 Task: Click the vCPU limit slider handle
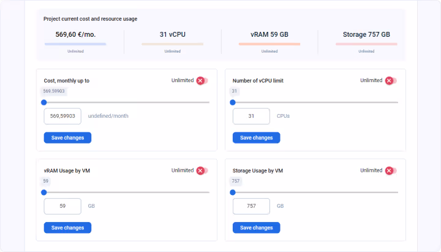coord(233,102)
